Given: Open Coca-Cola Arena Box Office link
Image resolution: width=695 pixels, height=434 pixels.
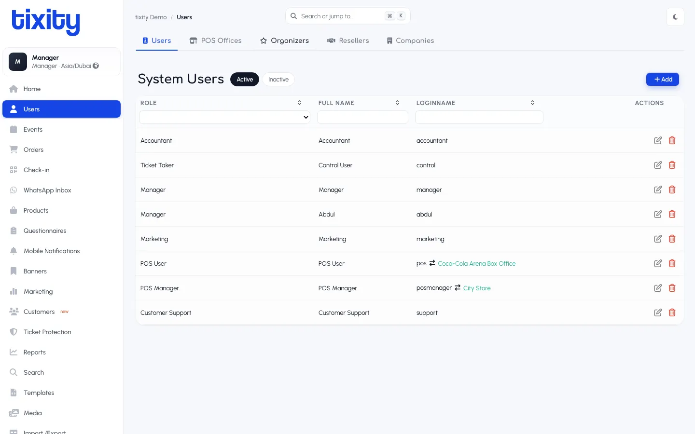Looking at the screenshot, I should click(x=476, y=263).
